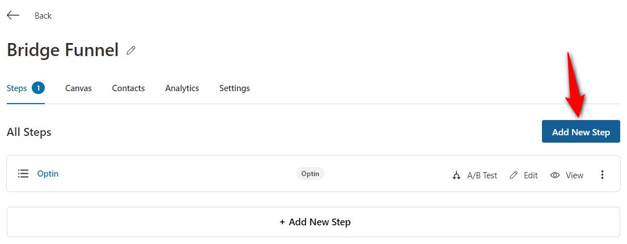Click the Edit pencil icon in Optin row
The width and height of the screenshot is (627, 244).
click(514, 175)
